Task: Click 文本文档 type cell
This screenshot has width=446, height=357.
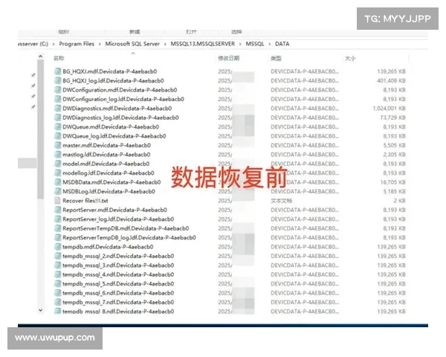Action: 281,200
